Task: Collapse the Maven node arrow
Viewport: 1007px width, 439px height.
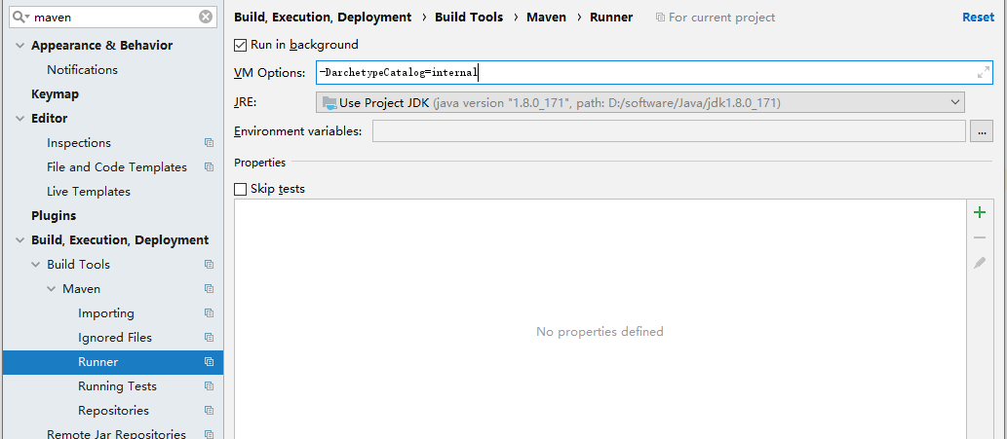Action: (51, 290)
